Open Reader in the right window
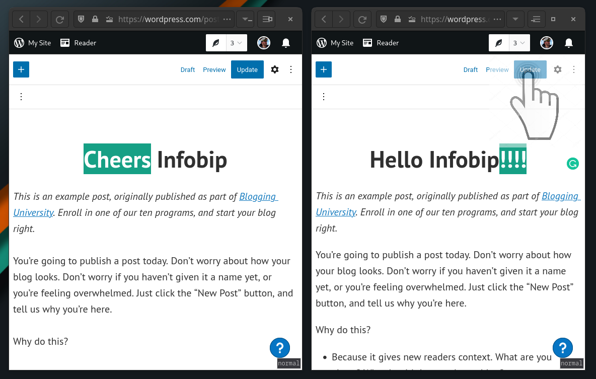Viewport: 596px width, 379px height. coord(381,43)
